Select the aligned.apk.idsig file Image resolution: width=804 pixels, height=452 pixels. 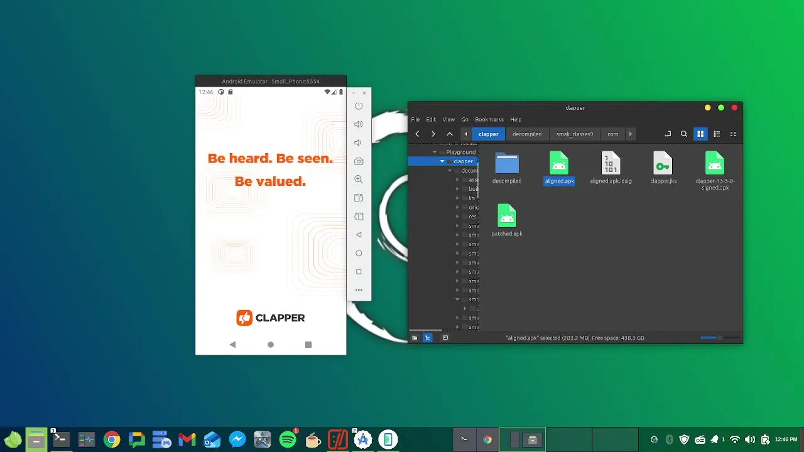[x=611, y=168]
